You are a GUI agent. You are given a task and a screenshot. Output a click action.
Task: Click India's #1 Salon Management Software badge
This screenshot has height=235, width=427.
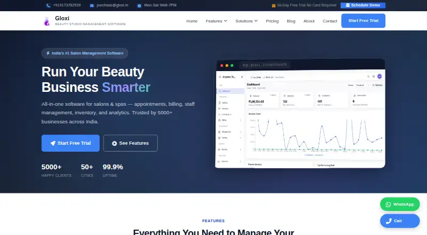[85, 53]
